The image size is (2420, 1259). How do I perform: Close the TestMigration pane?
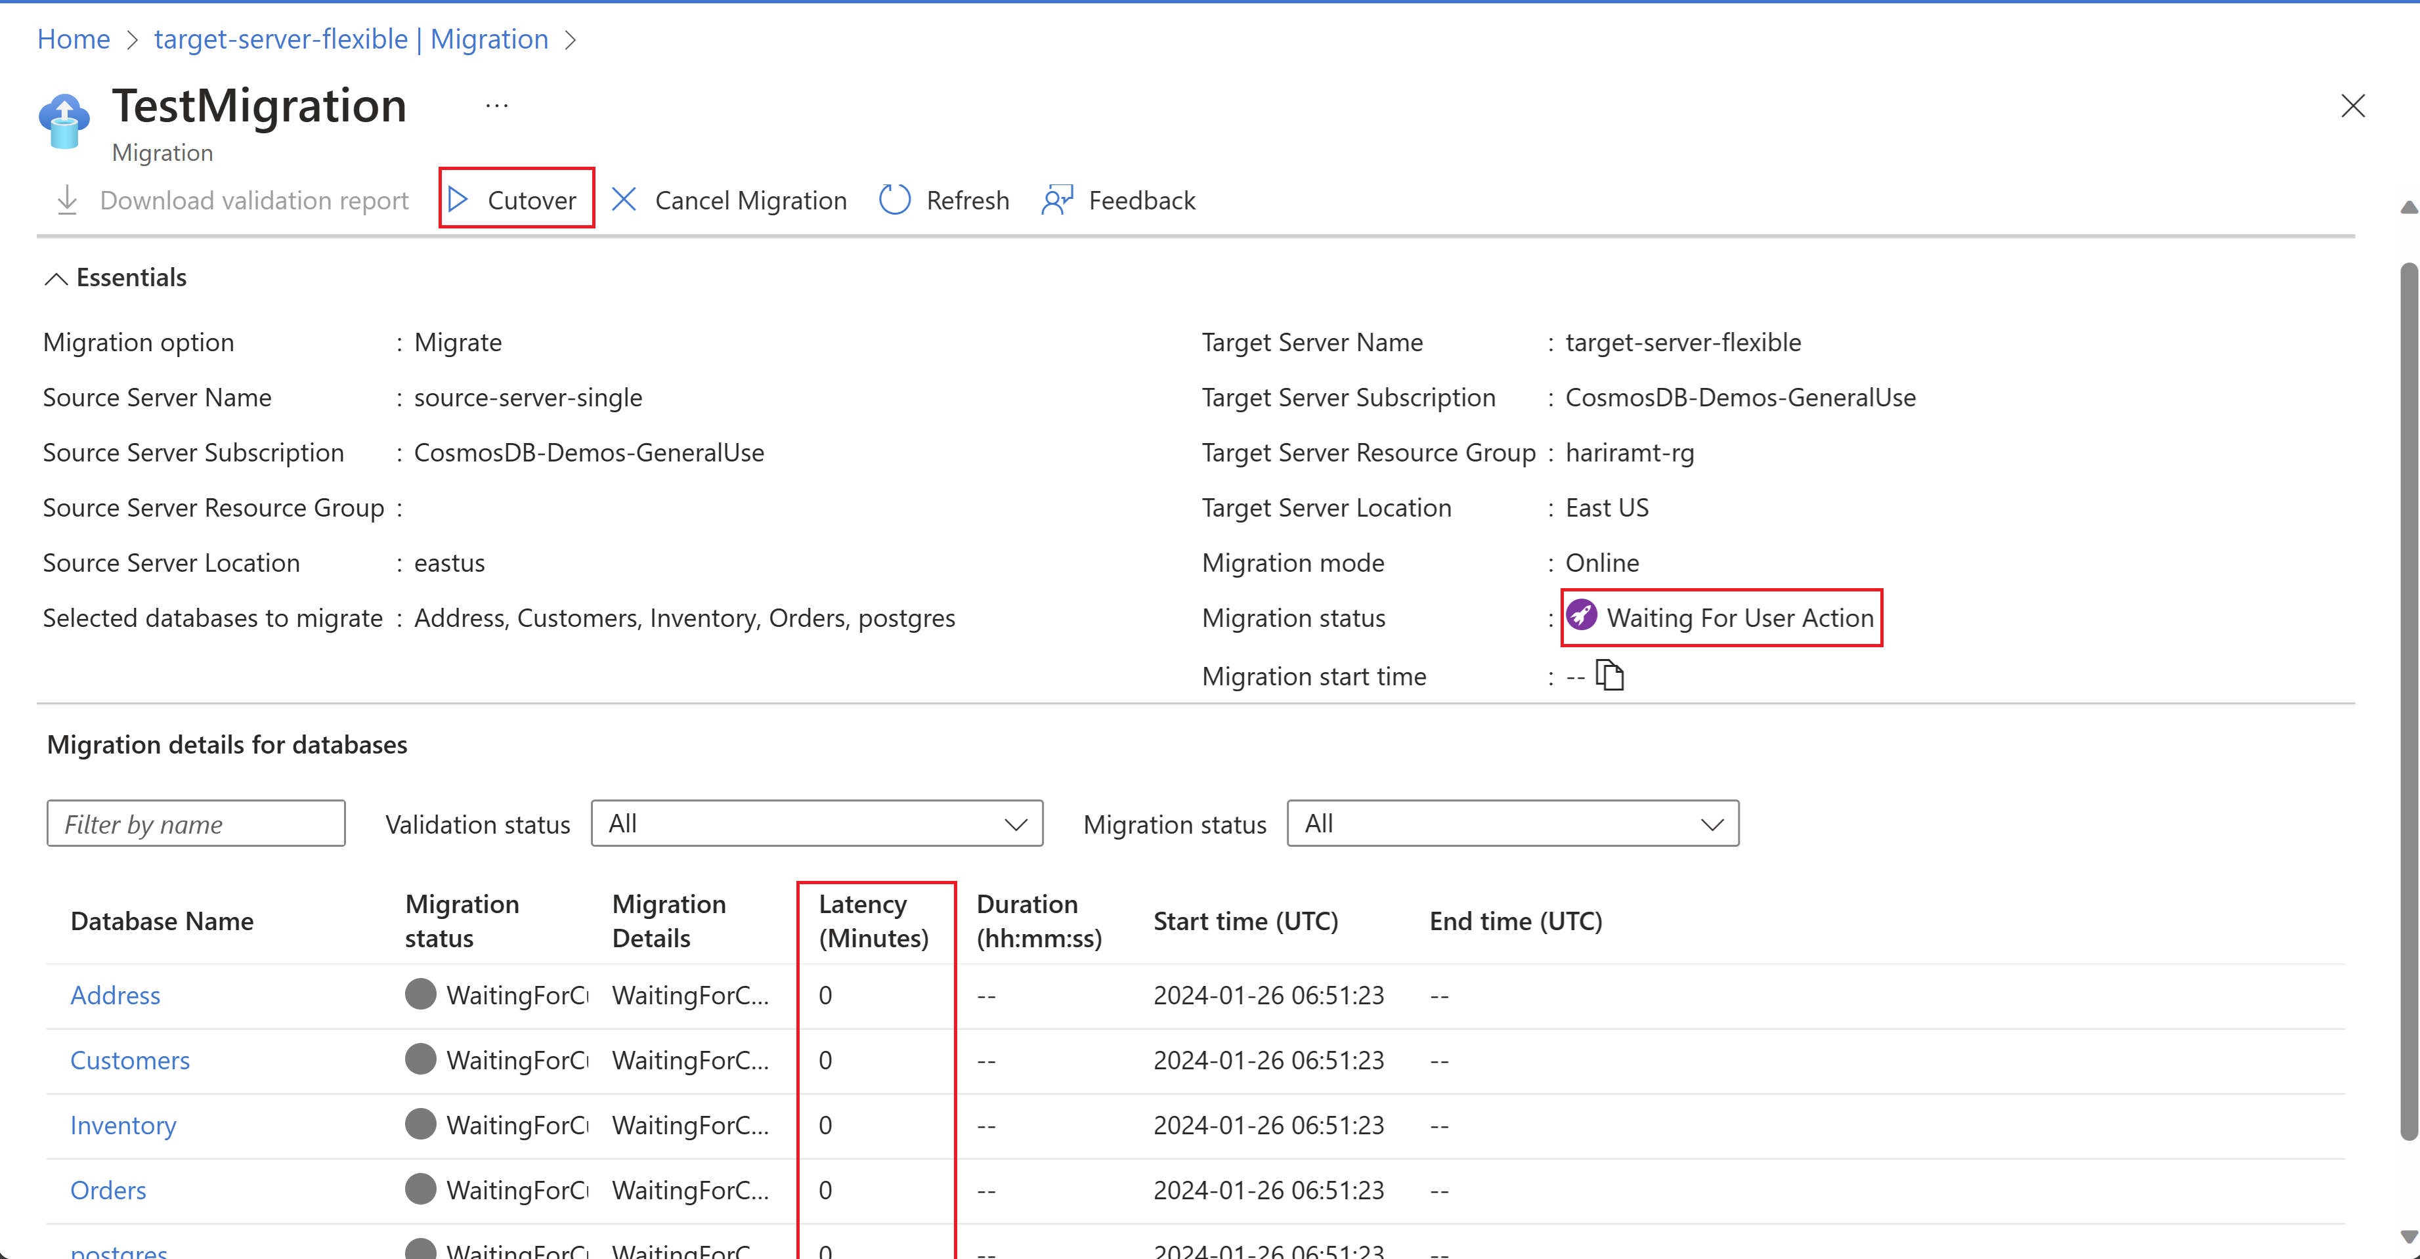pyautogui.click(x=2352, y=105)
